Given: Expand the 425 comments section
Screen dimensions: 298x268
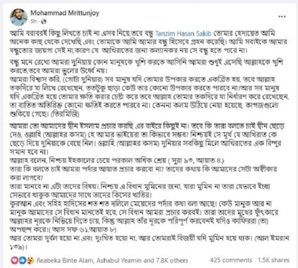Looking at the screenshot, I should [231, 260].
